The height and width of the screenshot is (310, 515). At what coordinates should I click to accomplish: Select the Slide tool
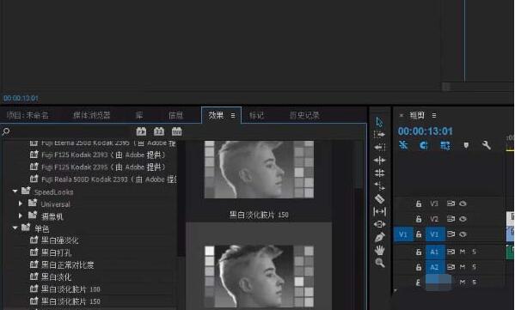point(379,224)
